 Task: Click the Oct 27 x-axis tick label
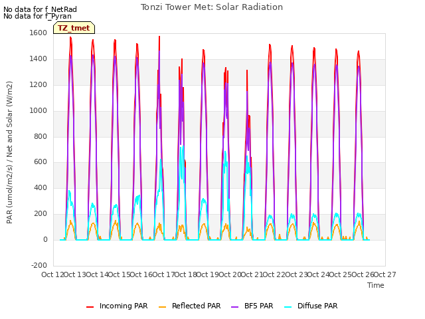(385, 274)
